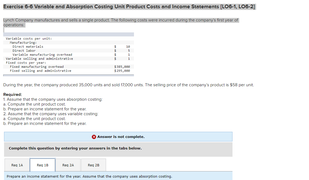Click the Answer is not complete banner

(x=118, y=137)
